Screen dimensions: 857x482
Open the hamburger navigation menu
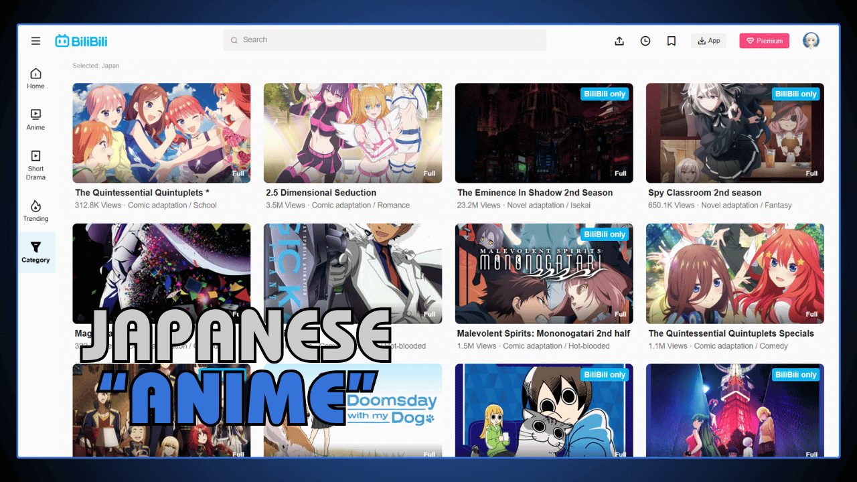[35, 40]
